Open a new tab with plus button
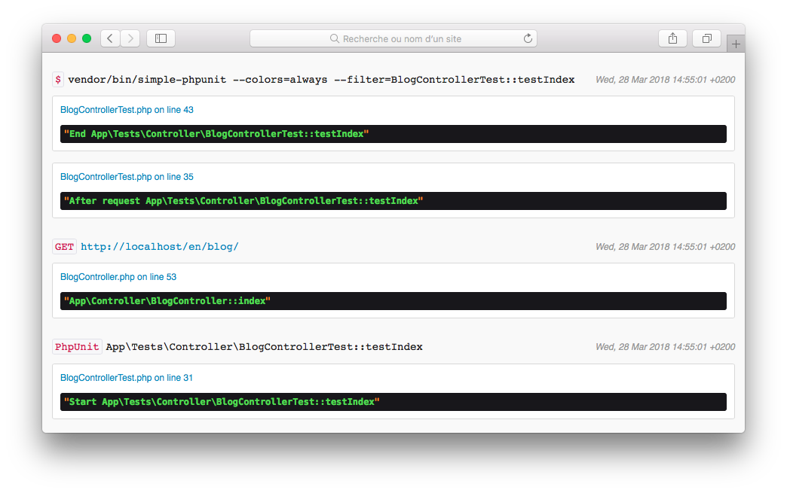This screenshot has height=493, width=787. (736, 44)
